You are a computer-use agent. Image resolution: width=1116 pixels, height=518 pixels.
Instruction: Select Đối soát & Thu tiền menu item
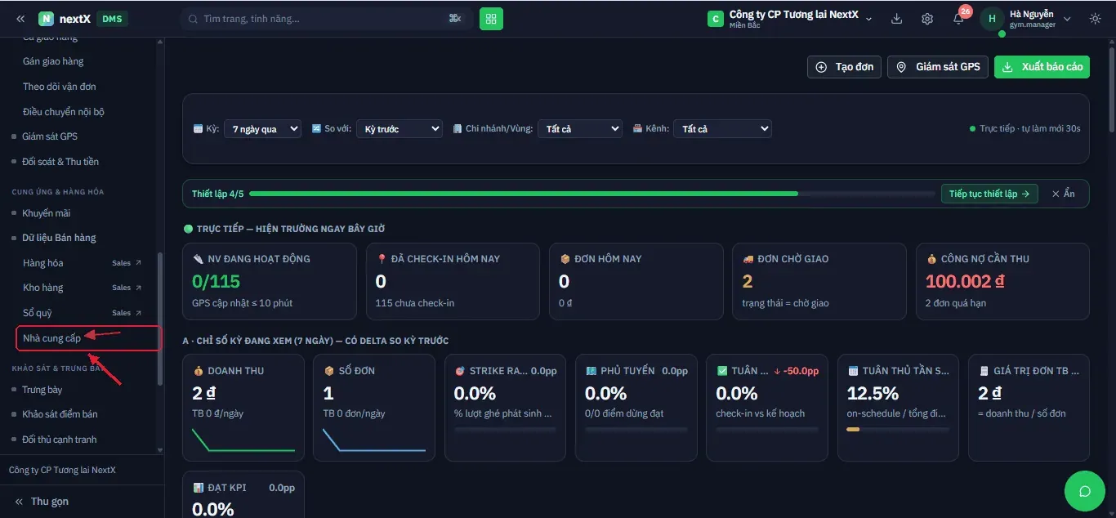click(x=60, y=162)
